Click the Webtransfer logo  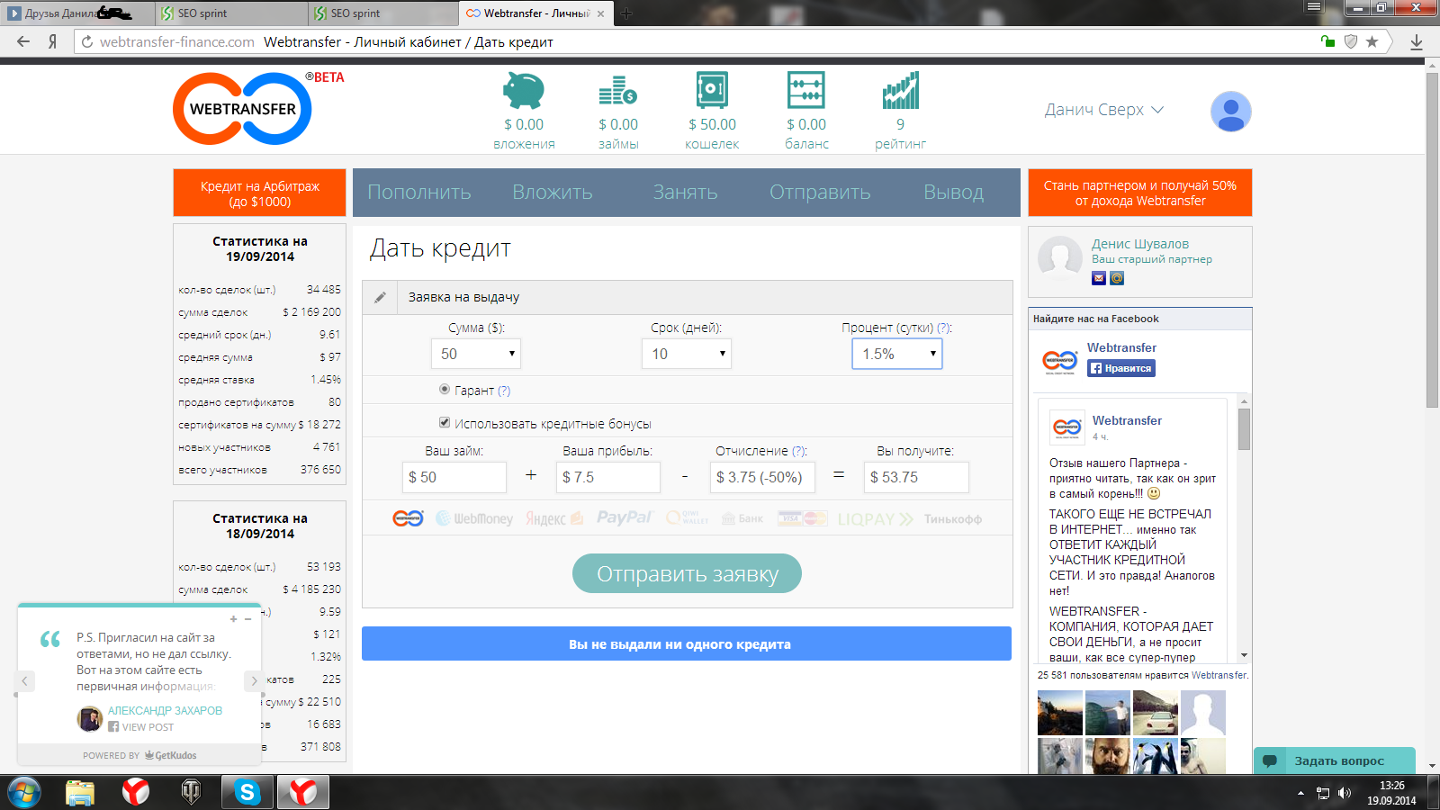coord(242,109)
